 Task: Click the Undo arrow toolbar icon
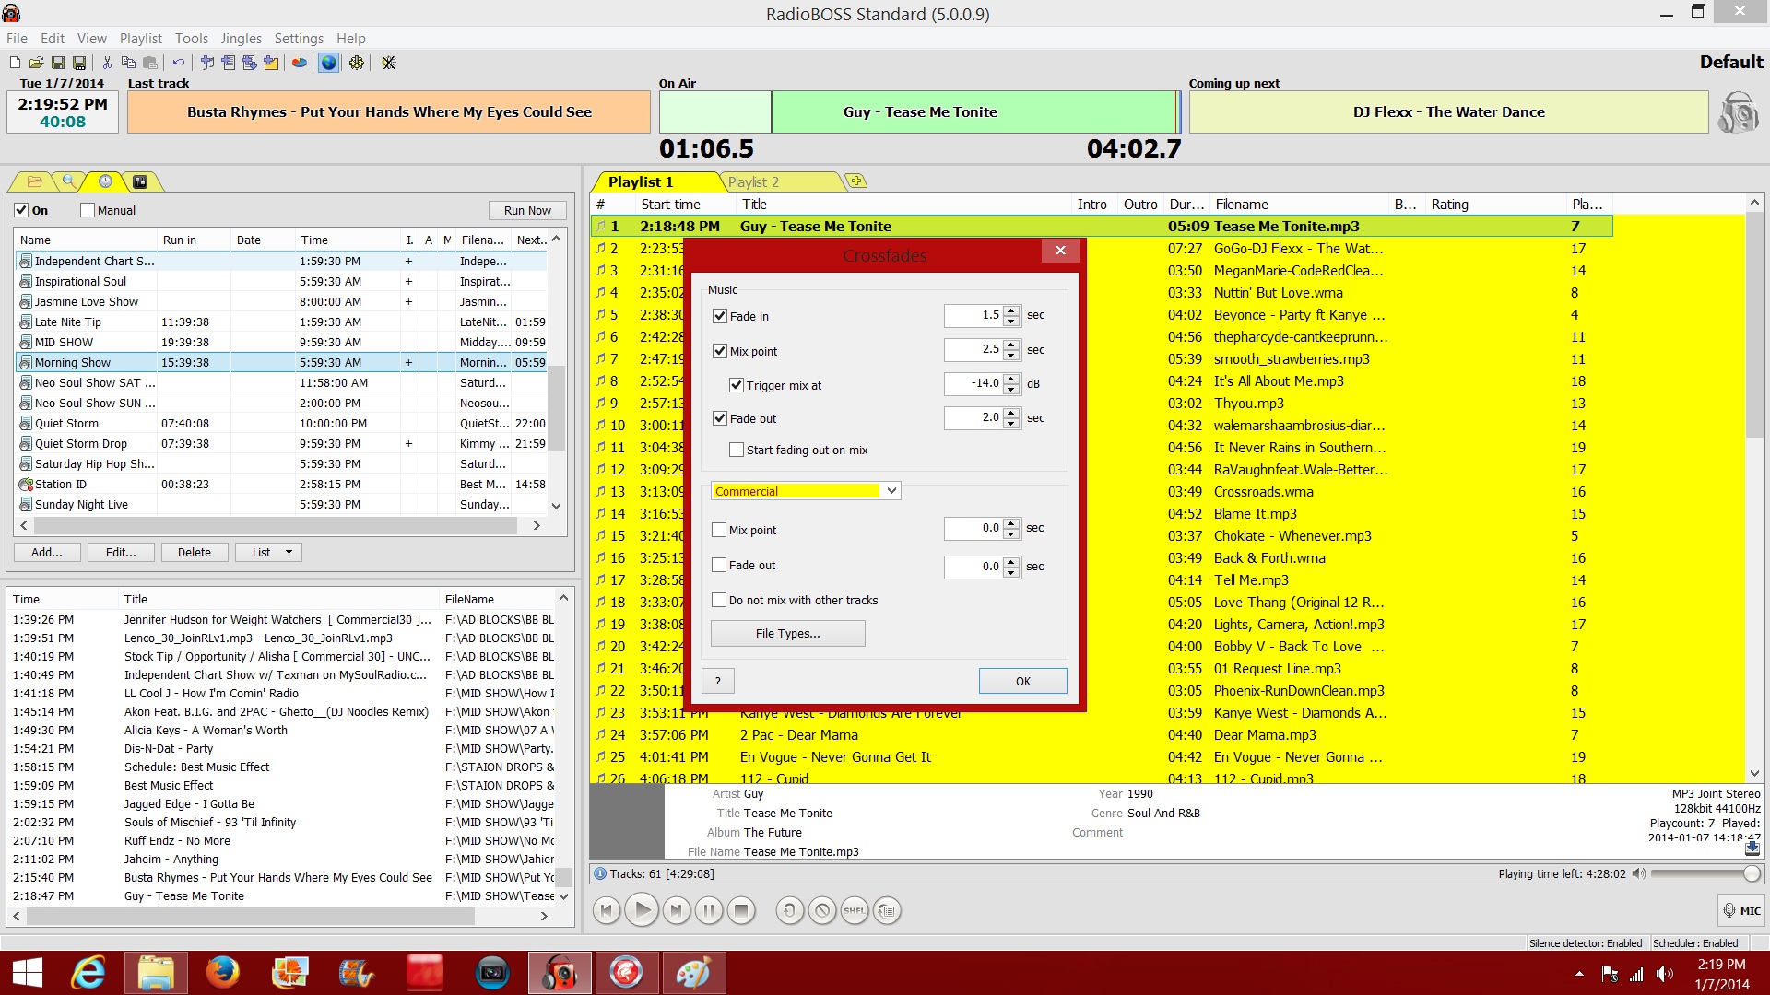(178, 63)
